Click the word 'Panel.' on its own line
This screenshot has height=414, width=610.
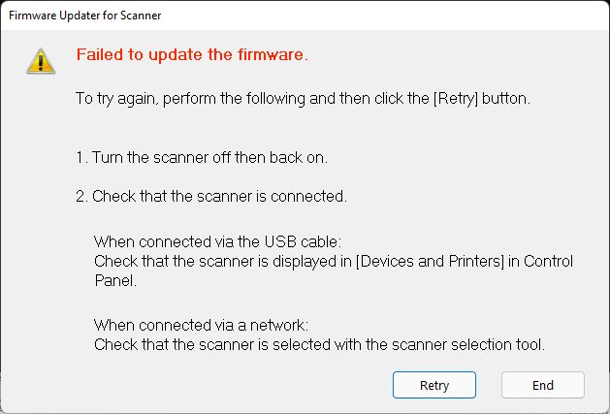pyautogui.click(x=115, y=280)
